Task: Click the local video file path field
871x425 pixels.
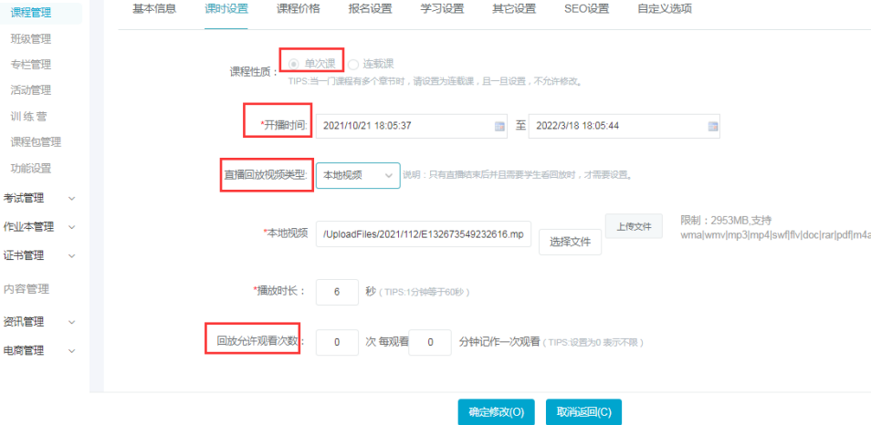Action: (424, 235)
